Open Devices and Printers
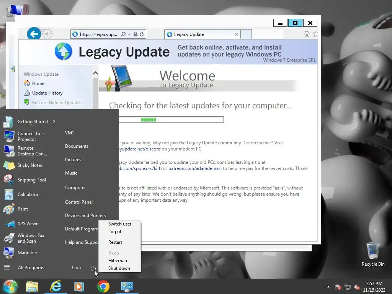392x294 pixels. coord(85,216)
